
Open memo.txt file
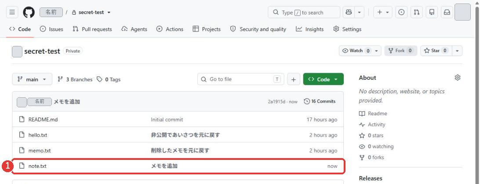40,150
